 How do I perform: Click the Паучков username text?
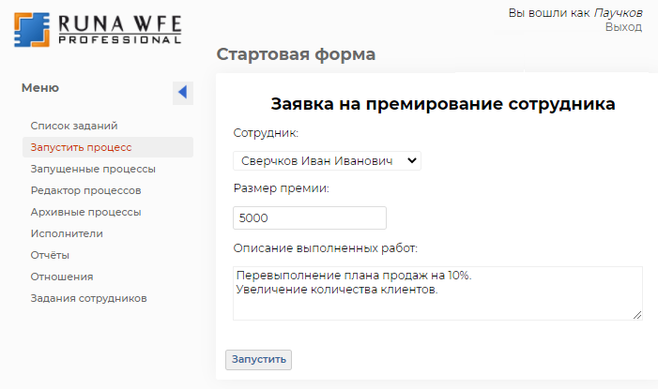coord(618,13)
